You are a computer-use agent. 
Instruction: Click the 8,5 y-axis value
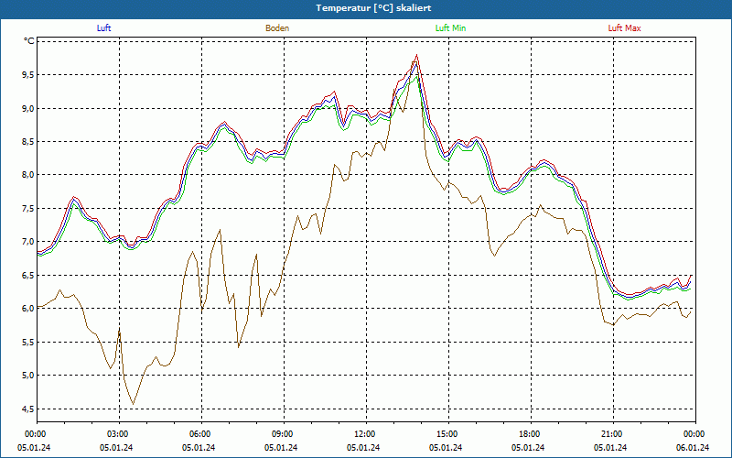tap(28, 142)
